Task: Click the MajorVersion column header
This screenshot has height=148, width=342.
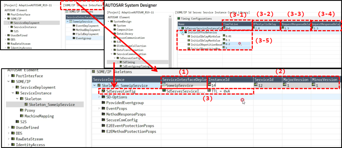Action: 297,80
